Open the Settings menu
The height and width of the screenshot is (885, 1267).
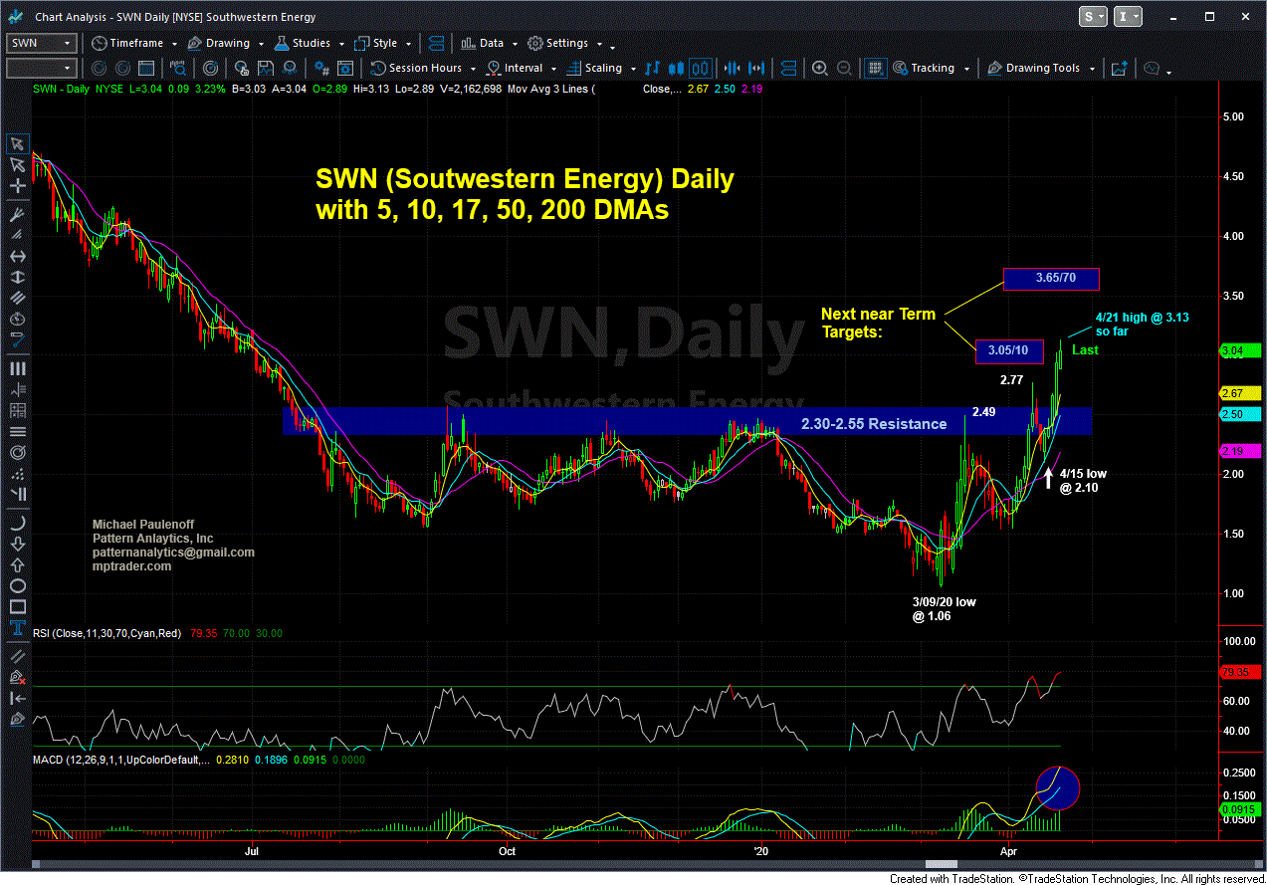[x=563, y=44]
